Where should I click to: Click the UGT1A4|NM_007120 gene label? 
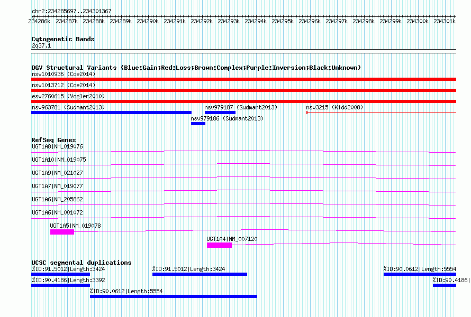click(232, 239)
